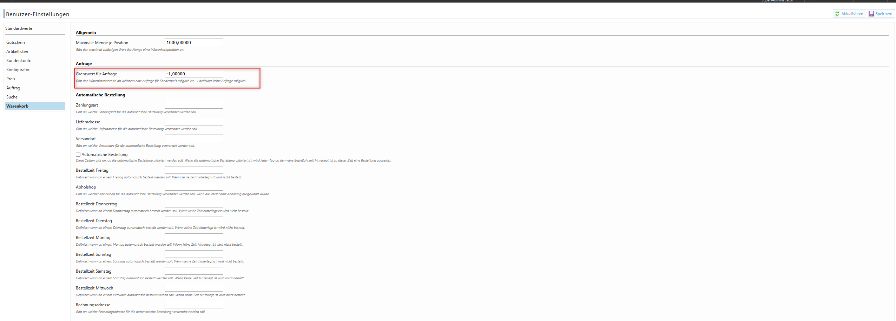Click the green Aktualisieren refresh icon

point(837,14)
